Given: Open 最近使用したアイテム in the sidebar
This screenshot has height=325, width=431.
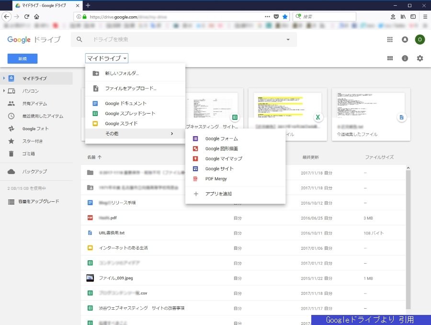Looking at the screenshot, I should (36, 116).
